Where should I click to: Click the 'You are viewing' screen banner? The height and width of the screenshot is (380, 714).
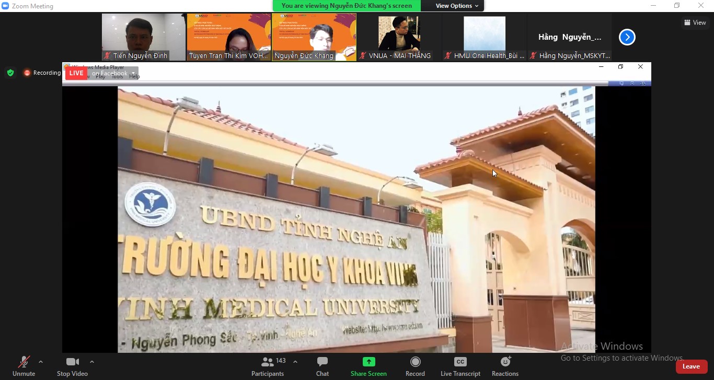point(347,6)
